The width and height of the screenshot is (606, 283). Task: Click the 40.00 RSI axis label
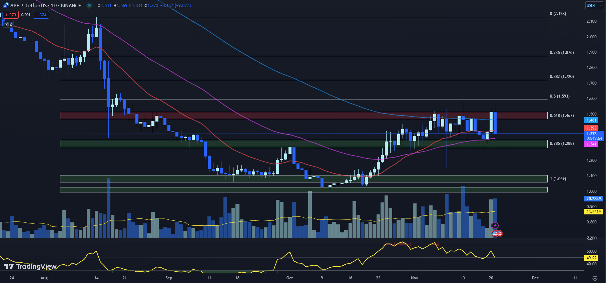(x=591, y=264)
